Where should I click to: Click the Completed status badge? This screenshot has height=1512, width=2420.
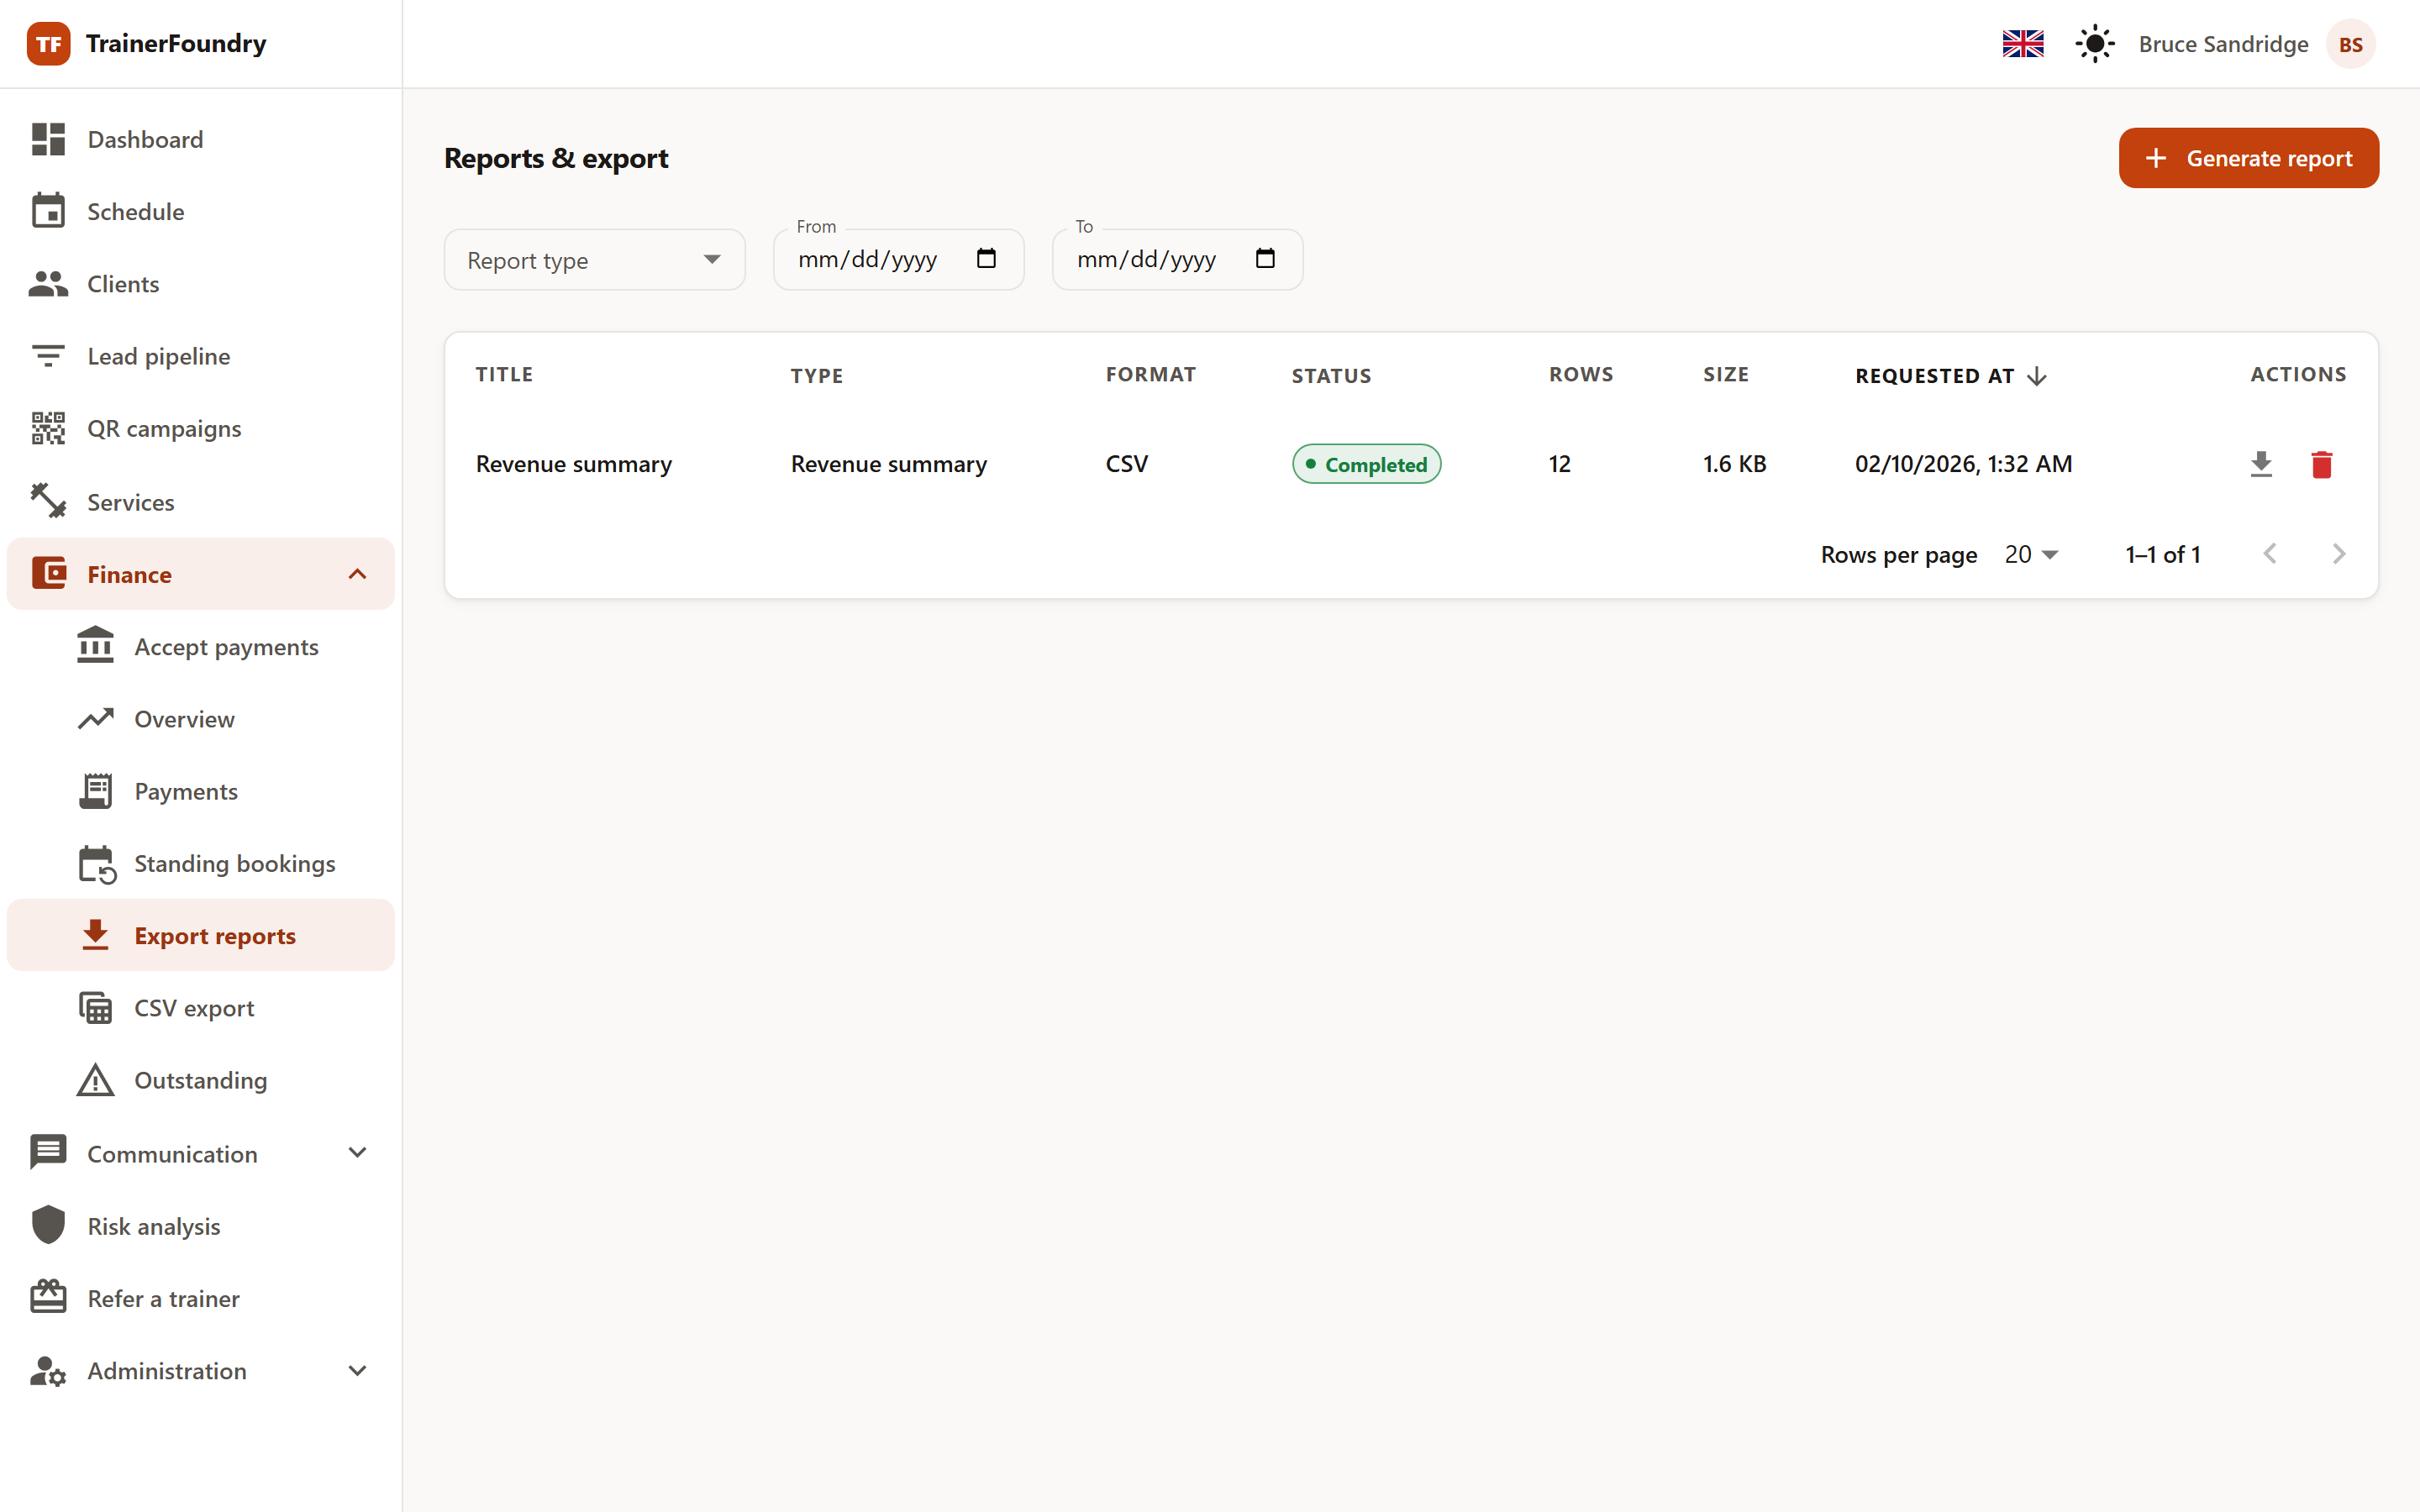point(1366,464)
